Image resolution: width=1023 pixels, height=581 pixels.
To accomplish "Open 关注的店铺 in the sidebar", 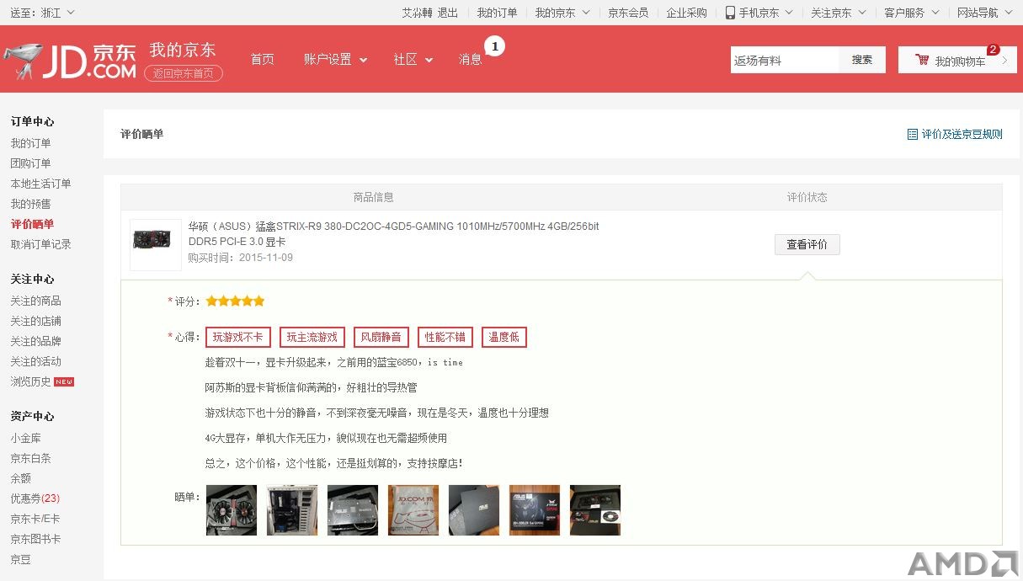I will click(35, 321).
